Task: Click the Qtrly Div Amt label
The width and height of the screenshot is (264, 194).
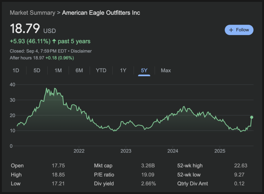Action: 192,184
